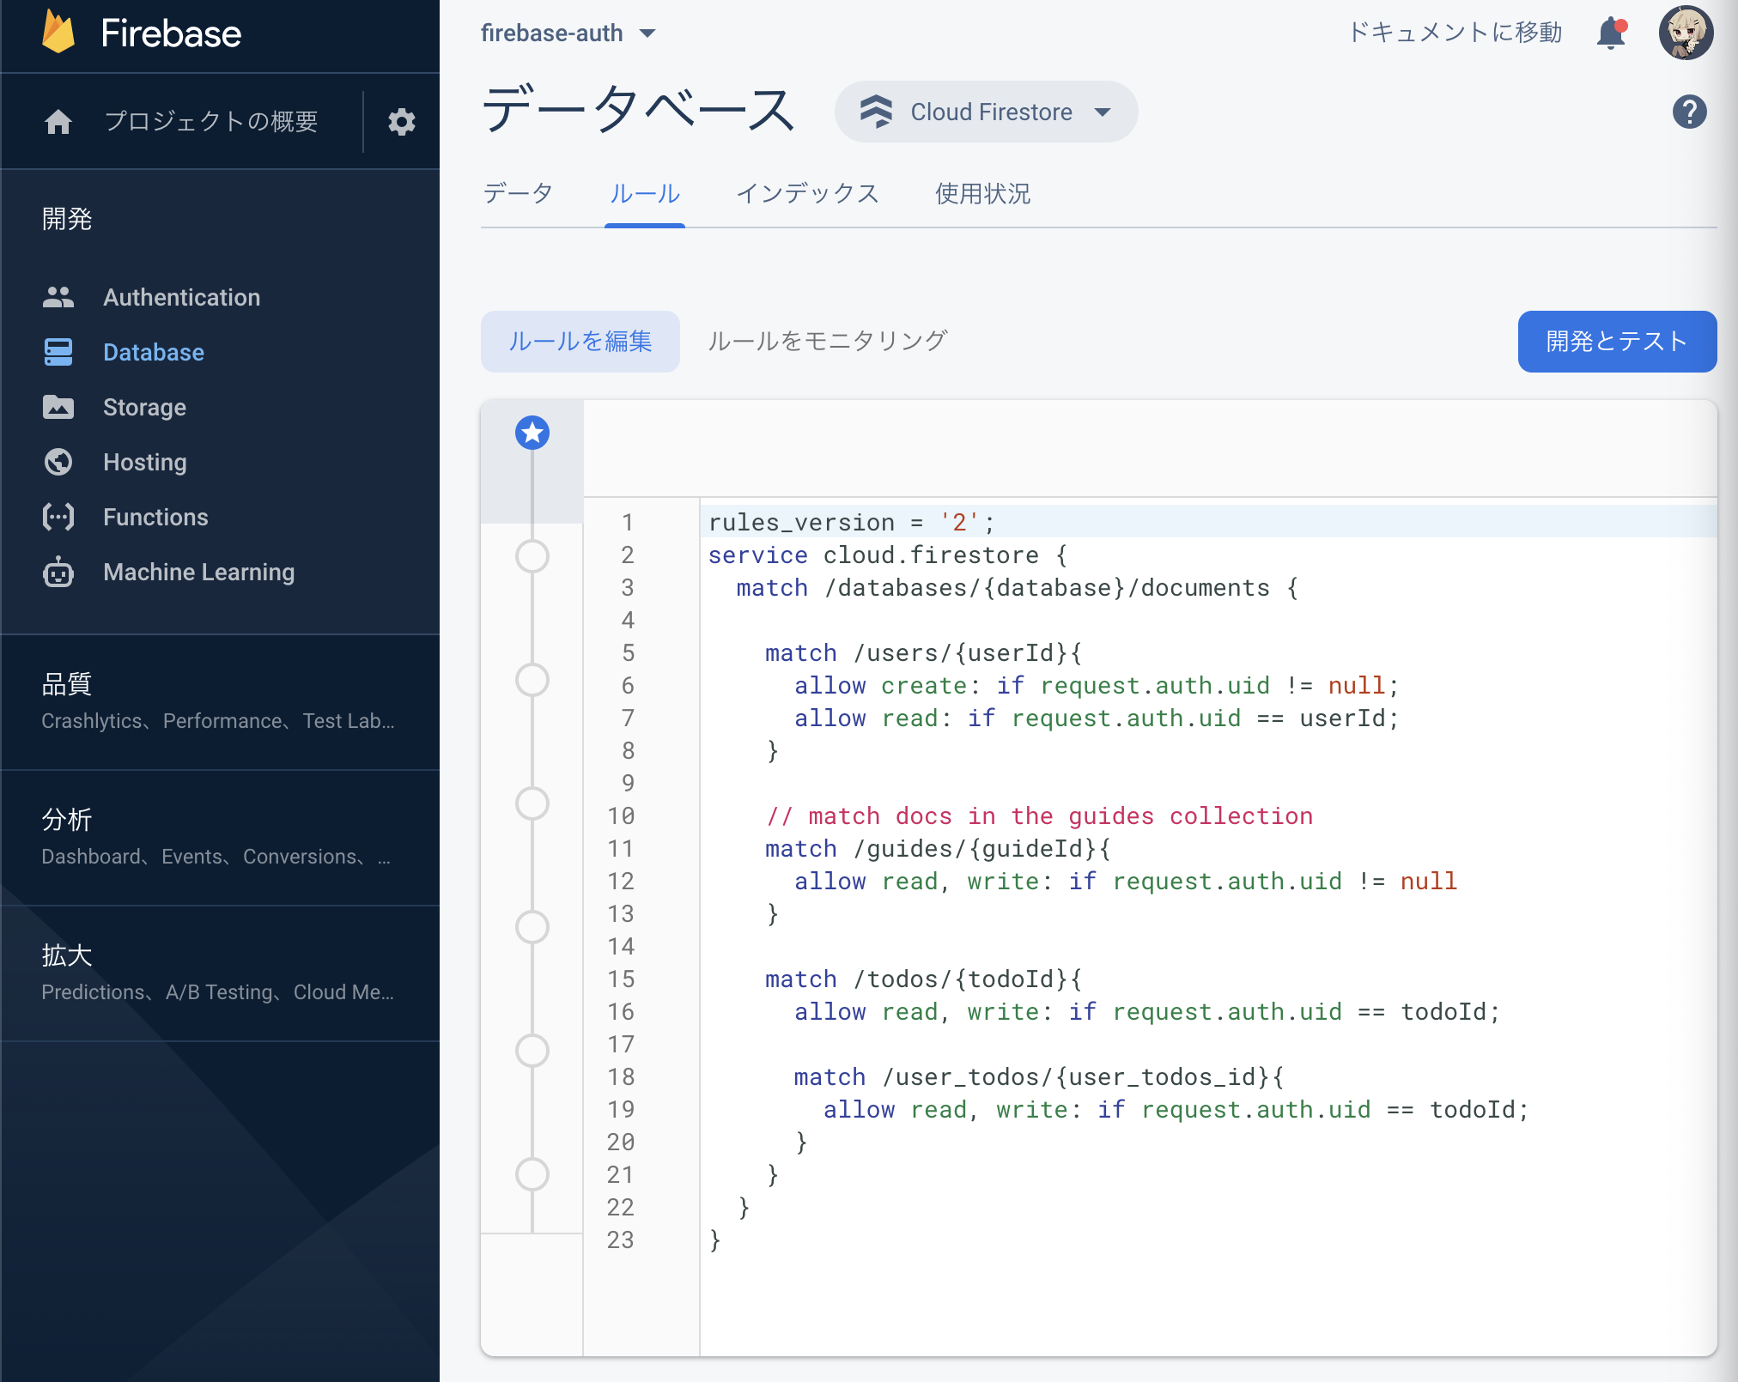The width and height of the screenshot is (1738, 1382).
Task: Expand the firebase-auth project dropdown
Action: click(x=568, y=33)
